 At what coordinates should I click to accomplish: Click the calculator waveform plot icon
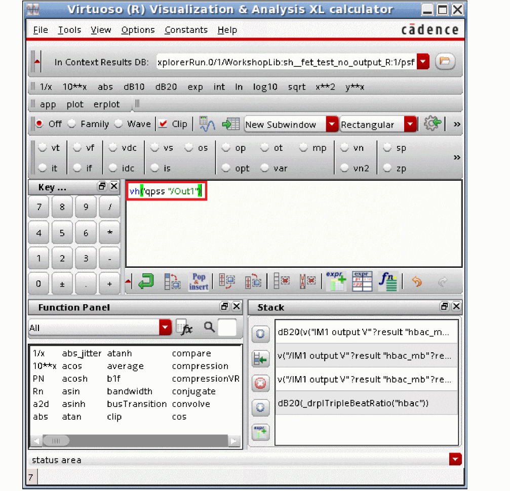click(x=207, y=124)
